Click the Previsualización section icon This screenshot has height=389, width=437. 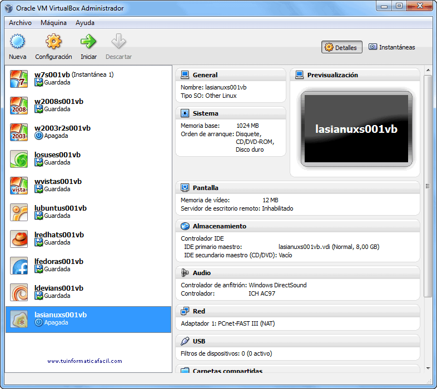299,74
